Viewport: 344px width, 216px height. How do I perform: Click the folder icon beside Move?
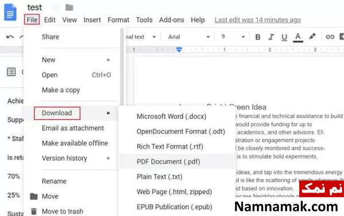[x=34, y=197]
